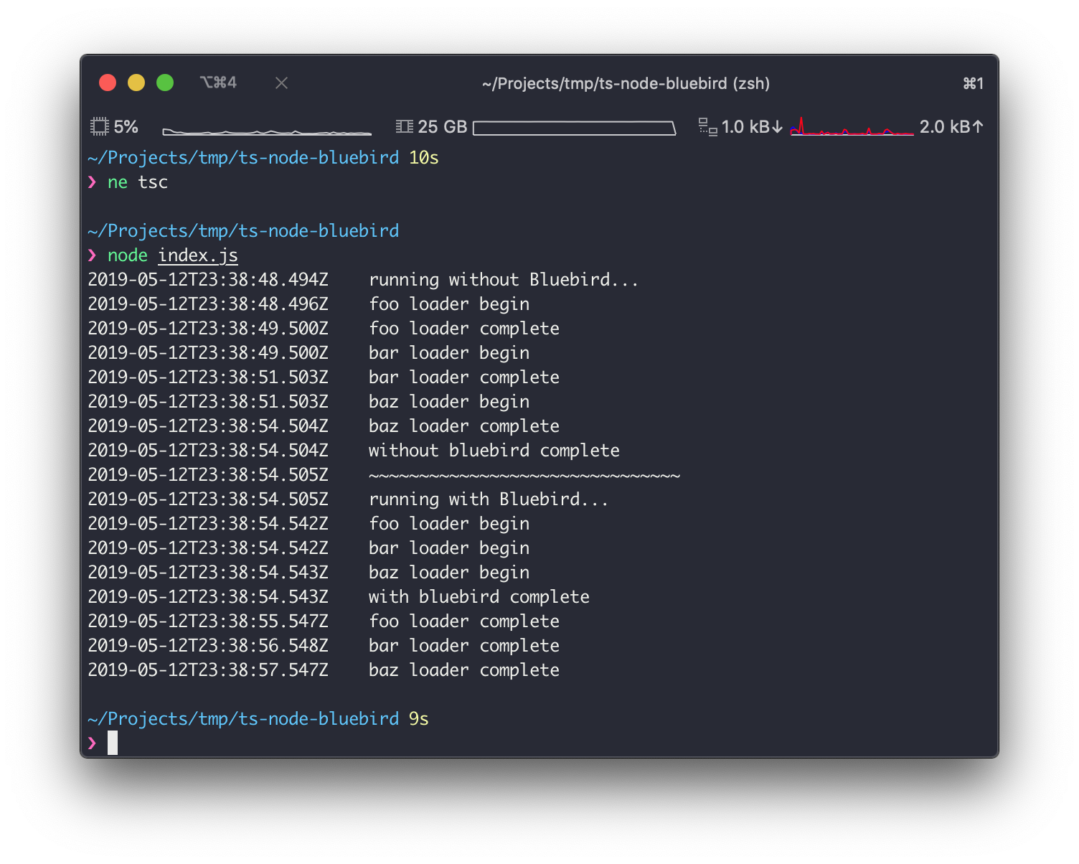Click the yellow minimize traffic light
The height and width of the screenshot is (864, 1079).
[136, 83]
